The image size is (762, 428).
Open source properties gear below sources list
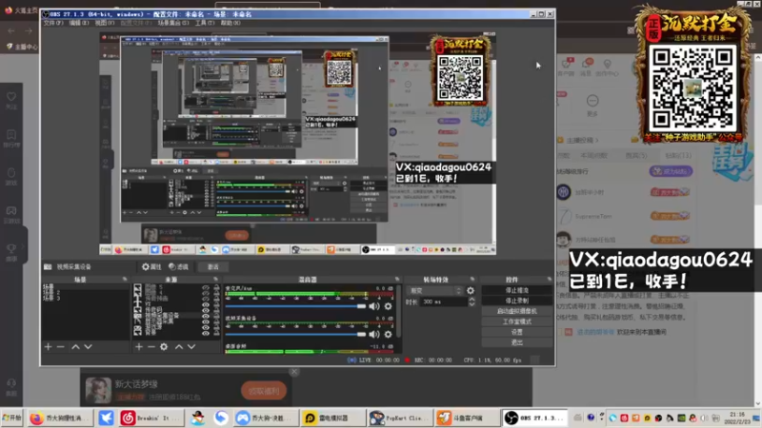[164, 347]
